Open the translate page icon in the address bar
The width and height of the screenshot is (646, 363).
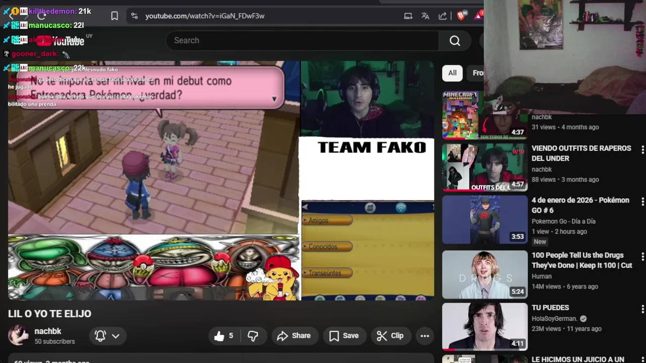(425, 16)
